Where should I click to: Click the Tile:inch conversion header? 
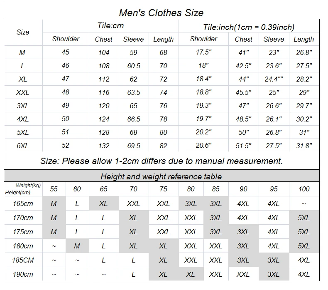249,27
